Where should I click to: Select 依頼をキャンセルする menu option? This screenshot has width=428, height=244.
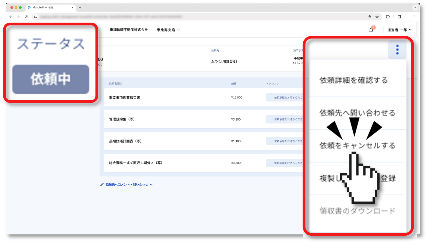[x=357, y=146]
